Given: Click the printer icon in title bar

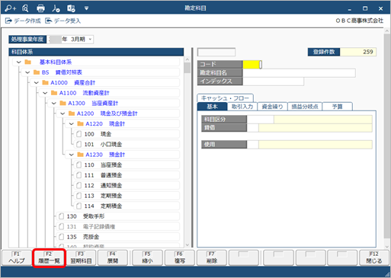Looking at the screenshot, I should tap(40, 8).
